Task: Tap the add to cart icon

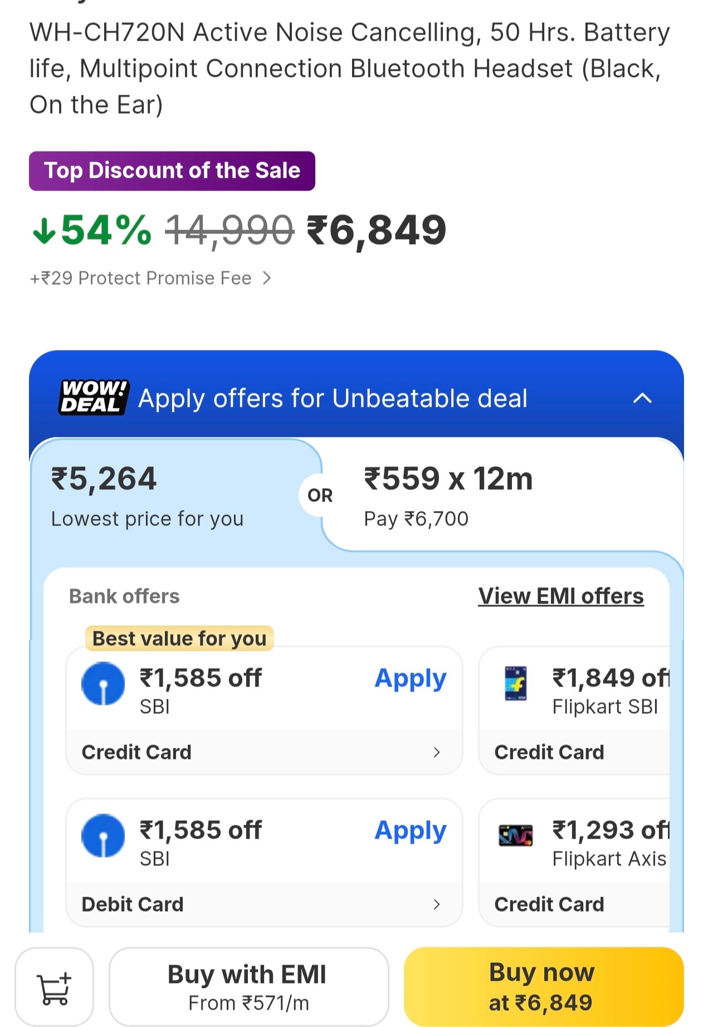Action: (54, 988)
